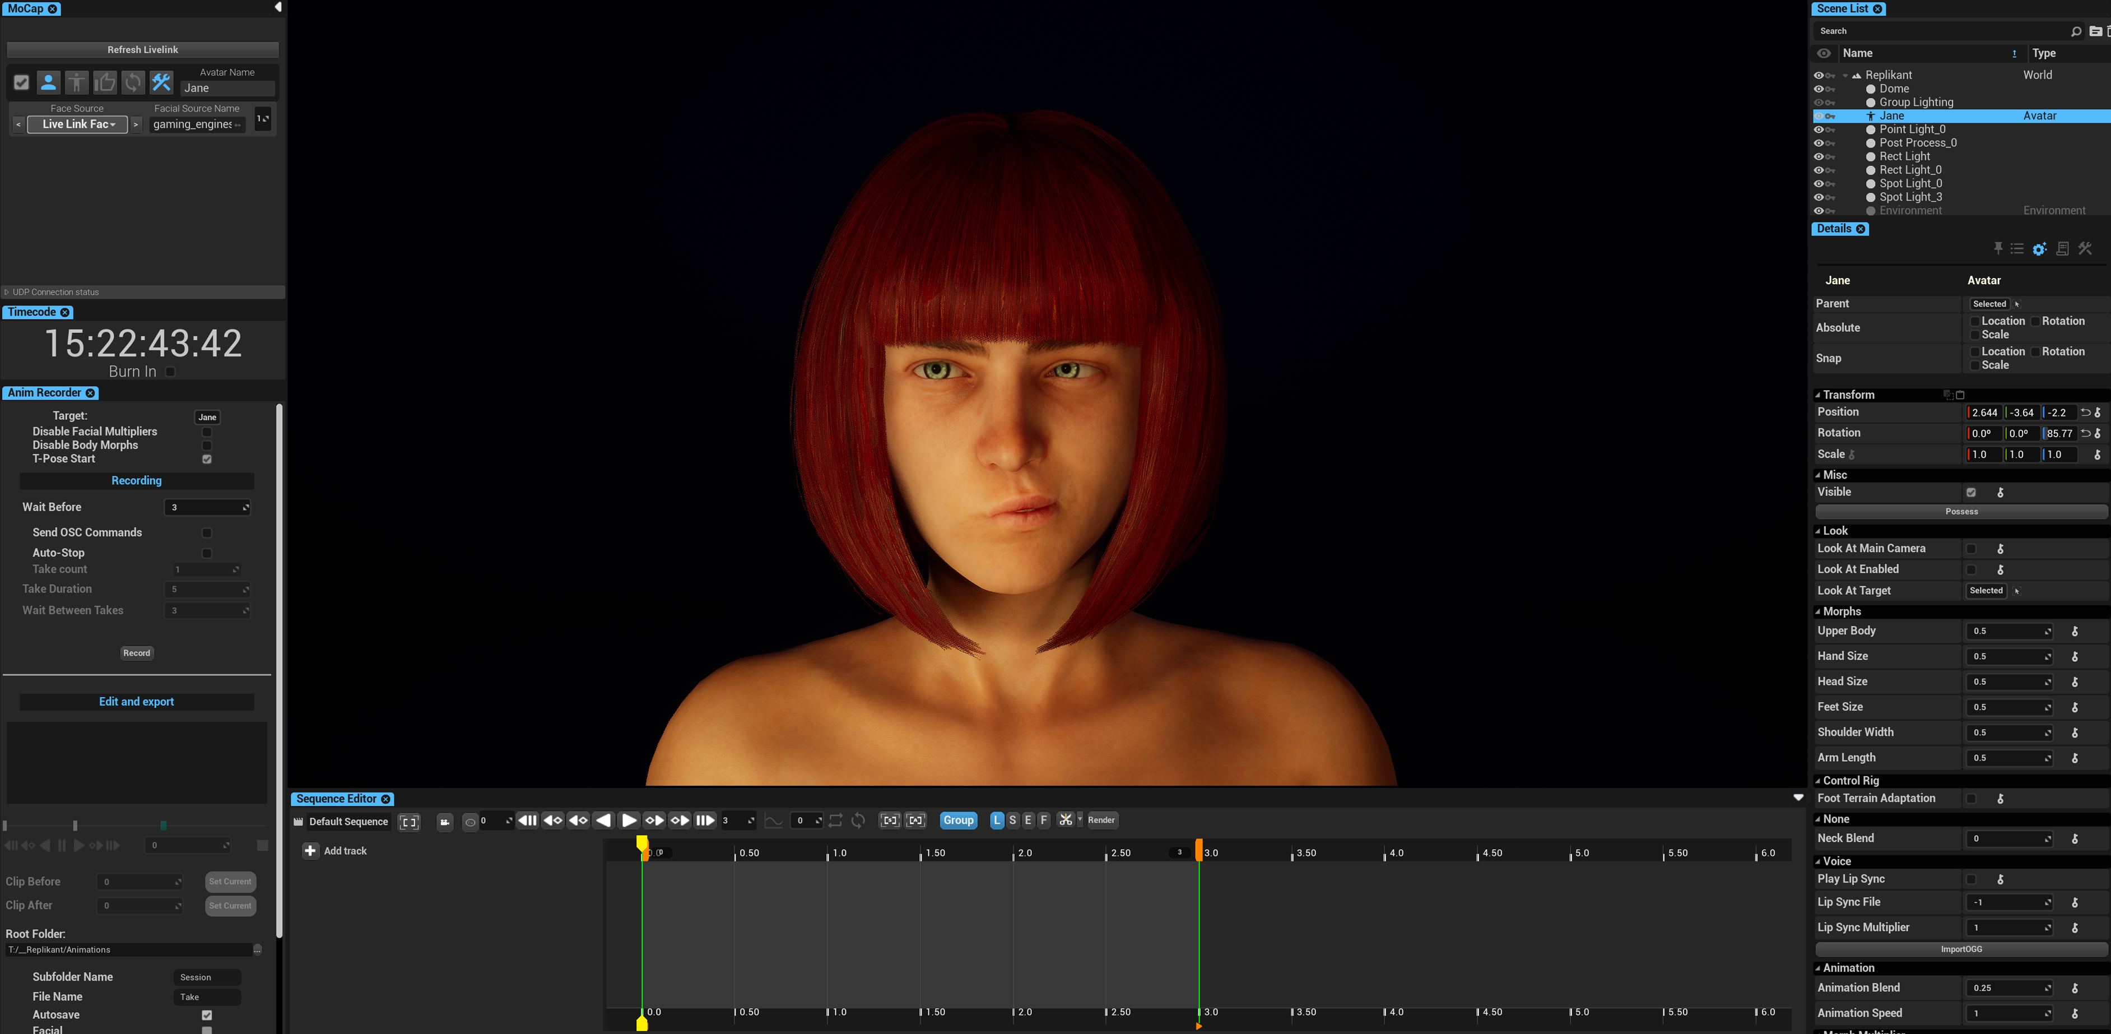Image resolution: width=2111 pixels, height=1034 pixels.
Task: Select the Sequence Editor tab
Action: pos(342,799)
